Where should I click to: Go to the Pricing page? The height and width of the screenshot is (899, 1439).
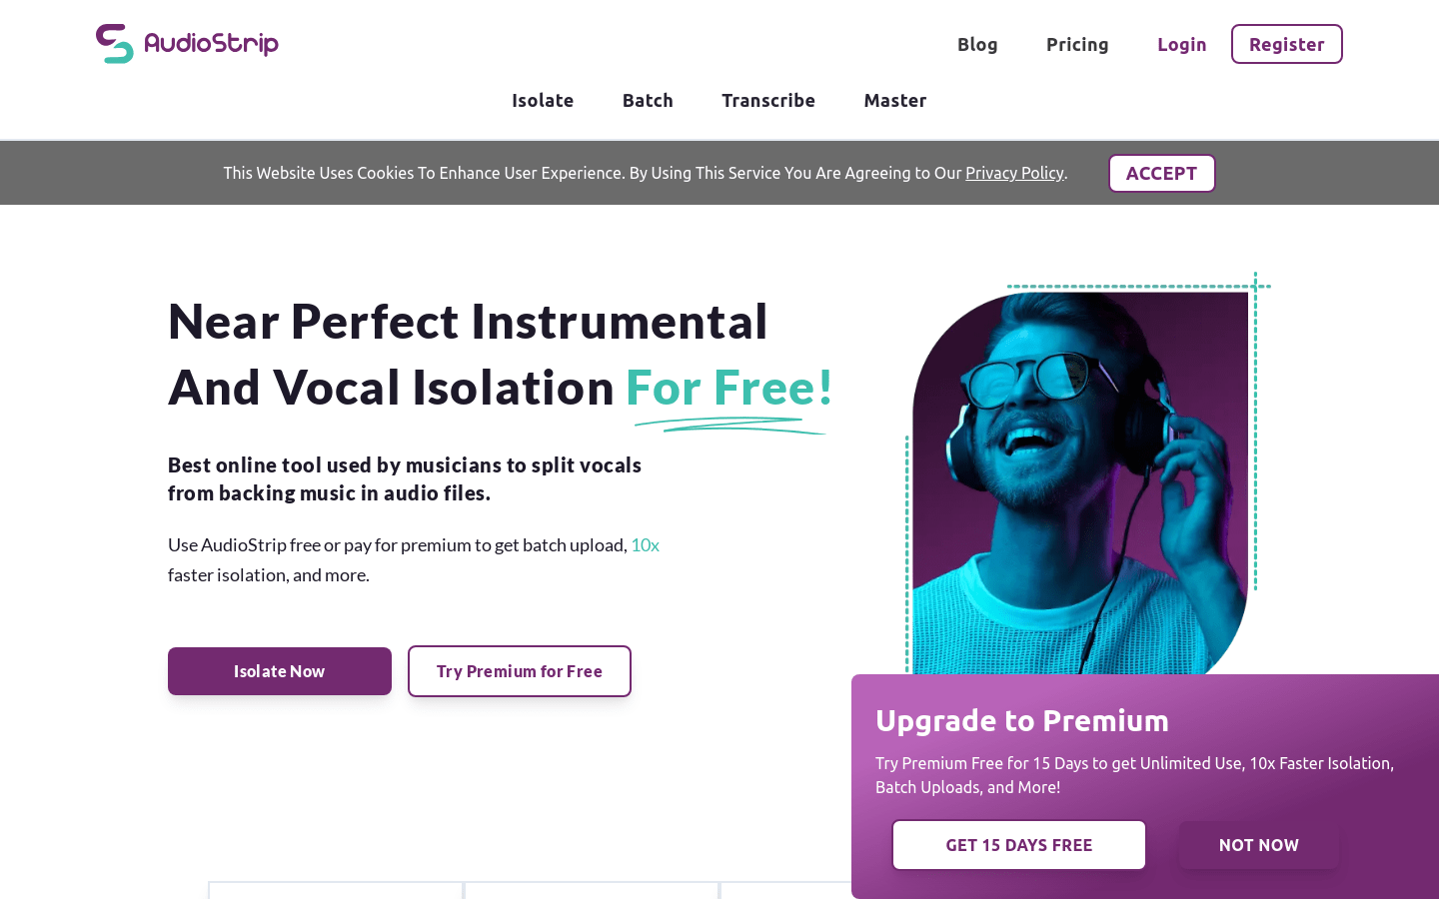tap(1077, 44)
